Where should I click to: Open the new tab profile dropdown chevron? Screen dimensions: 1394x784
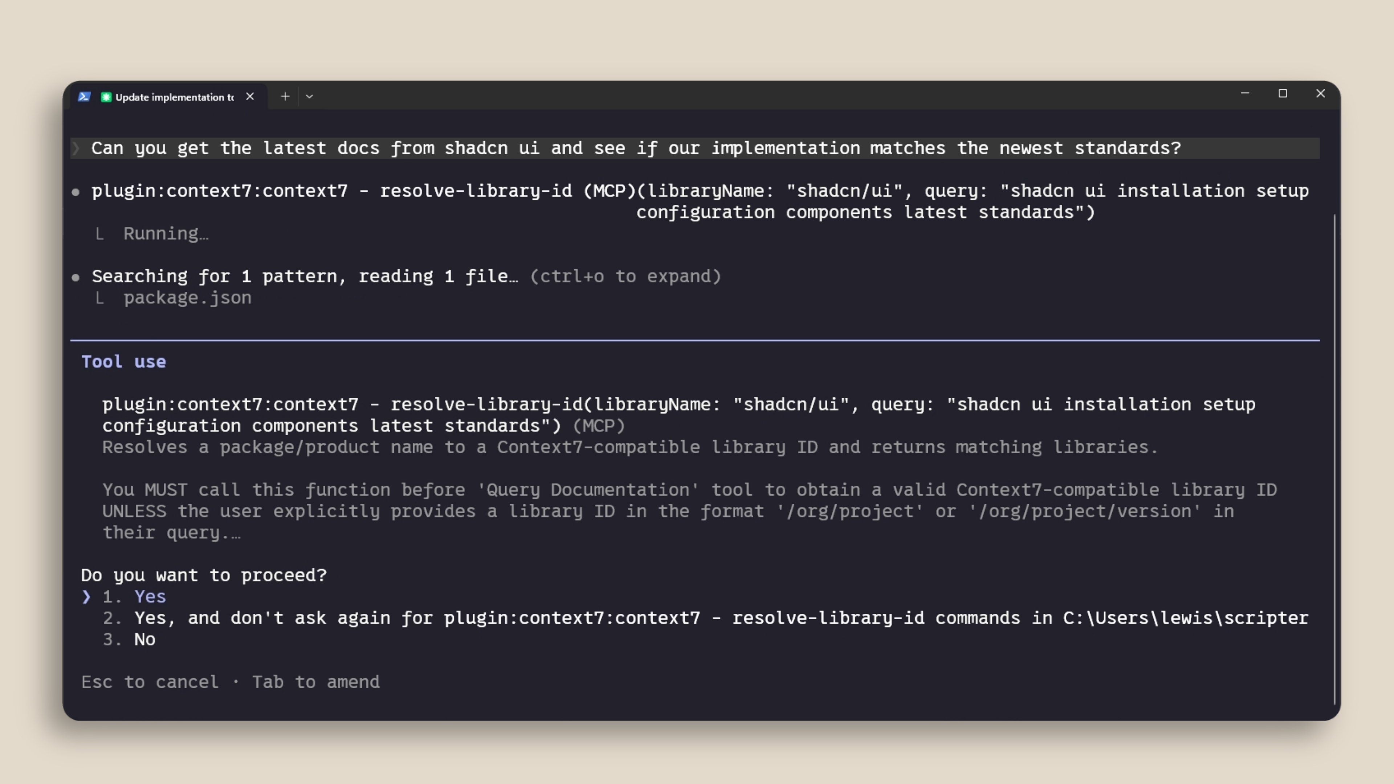tap(310, 96)
